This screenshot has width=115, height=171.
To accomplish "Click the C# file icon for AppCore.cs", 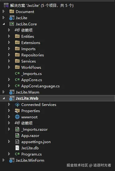I will point(17,80).
